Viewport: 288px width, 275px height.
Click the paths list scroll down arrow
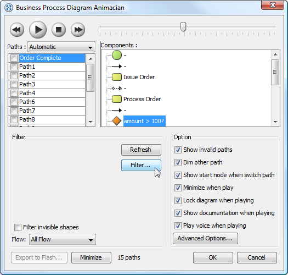click(x=91, y=122)
